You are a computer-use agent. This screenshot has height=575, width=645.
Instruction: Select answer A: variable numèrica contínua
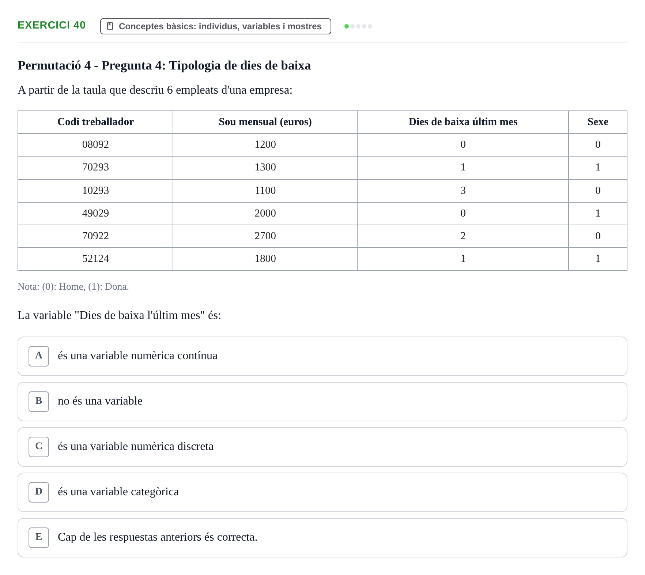click(322, 356)
